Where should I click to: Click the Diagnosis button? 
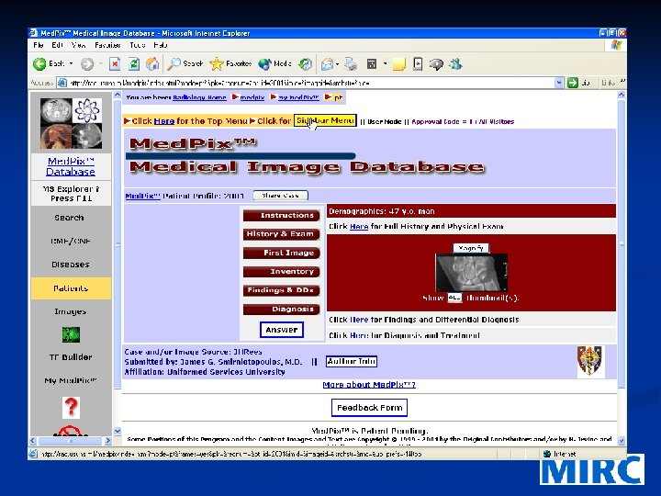pyautogui.click(x=281, y=309)
